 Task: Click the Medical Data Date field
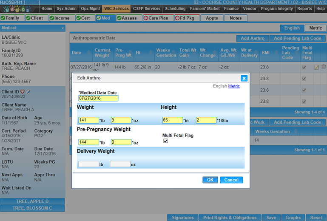pos(98,98)
